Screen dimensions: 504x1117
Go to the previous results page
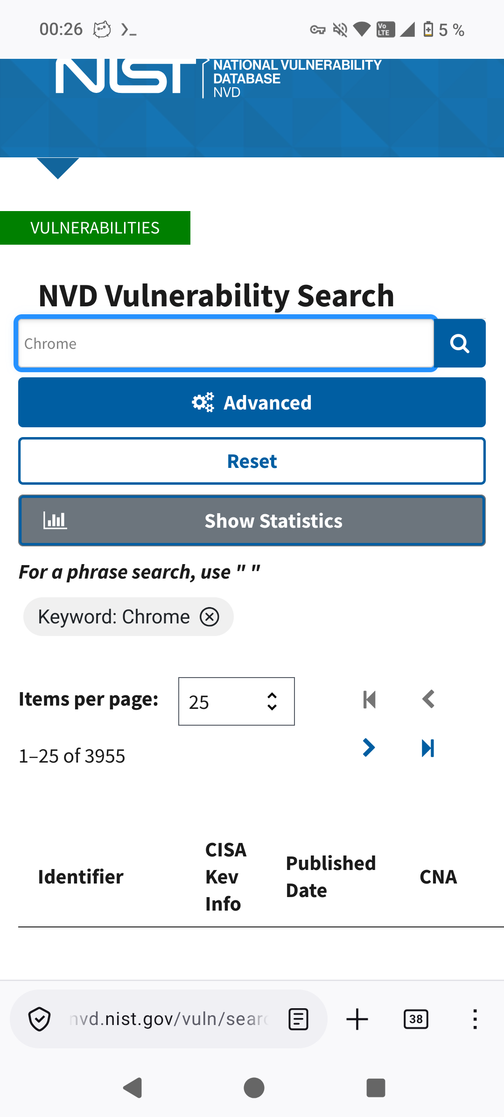tap(428, 700)
